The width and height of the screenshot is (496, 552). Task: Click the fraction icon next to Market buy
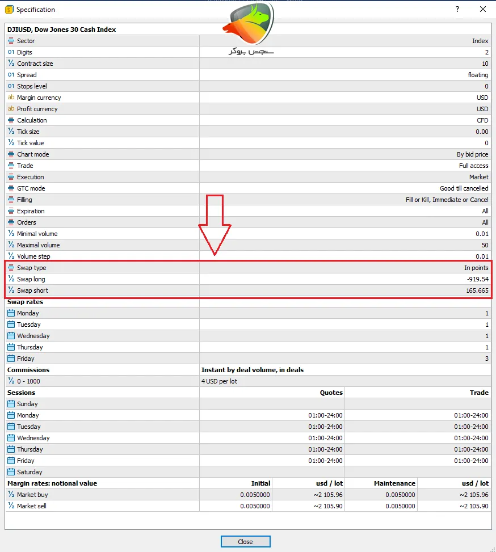tap(11, 495)
